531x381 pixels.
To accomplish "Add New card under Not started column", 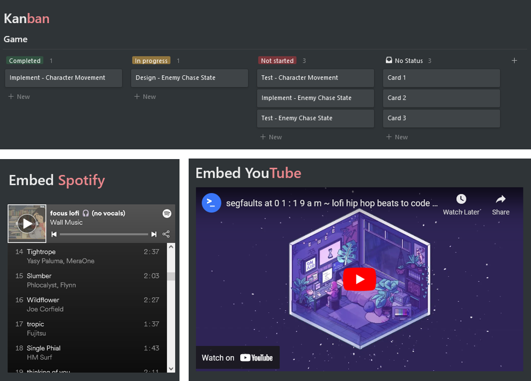I will [271, 137].
